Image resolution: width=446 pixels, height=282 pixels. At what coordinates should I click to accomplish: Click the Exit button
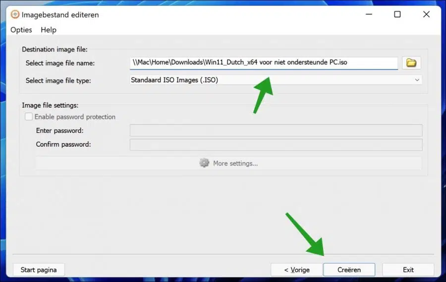point(408,270)
